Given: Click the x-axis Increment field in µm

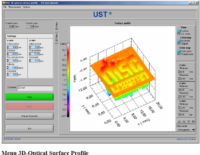Looking at the screenshot, I should coord(13,74).
